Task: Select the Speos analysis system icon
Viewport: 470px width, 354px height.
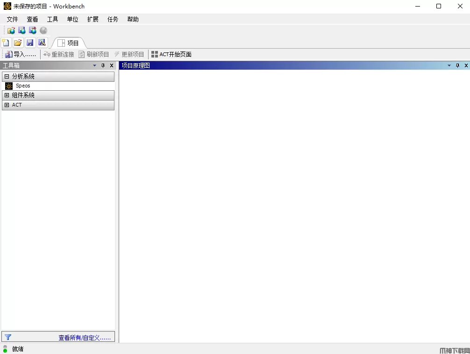Action: pyautogui.click(x=9, y=86)
